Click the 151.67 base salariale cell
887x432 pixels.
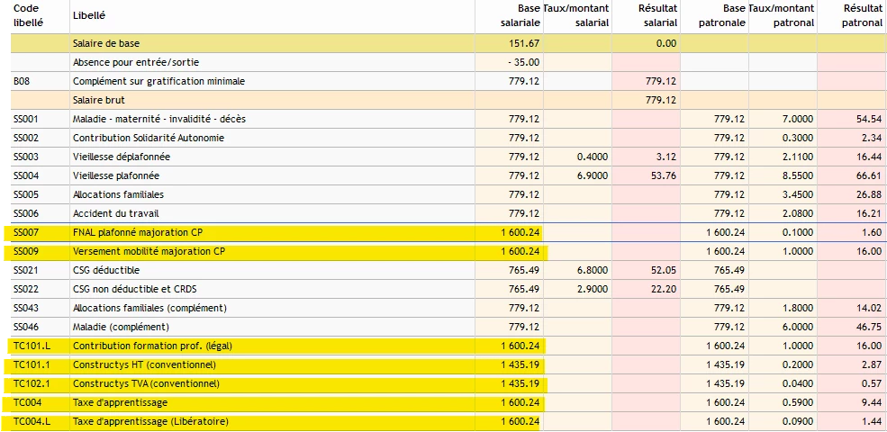tap(523, 43)
